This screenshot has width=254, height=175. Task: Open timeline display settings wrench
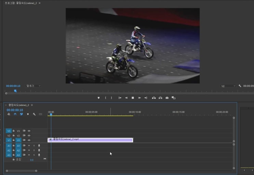(x=34, y=114)
